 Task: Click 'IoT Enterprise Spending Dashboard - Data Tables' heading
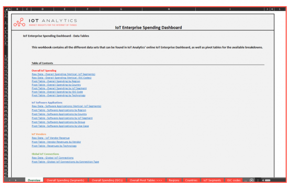[56, 36]
